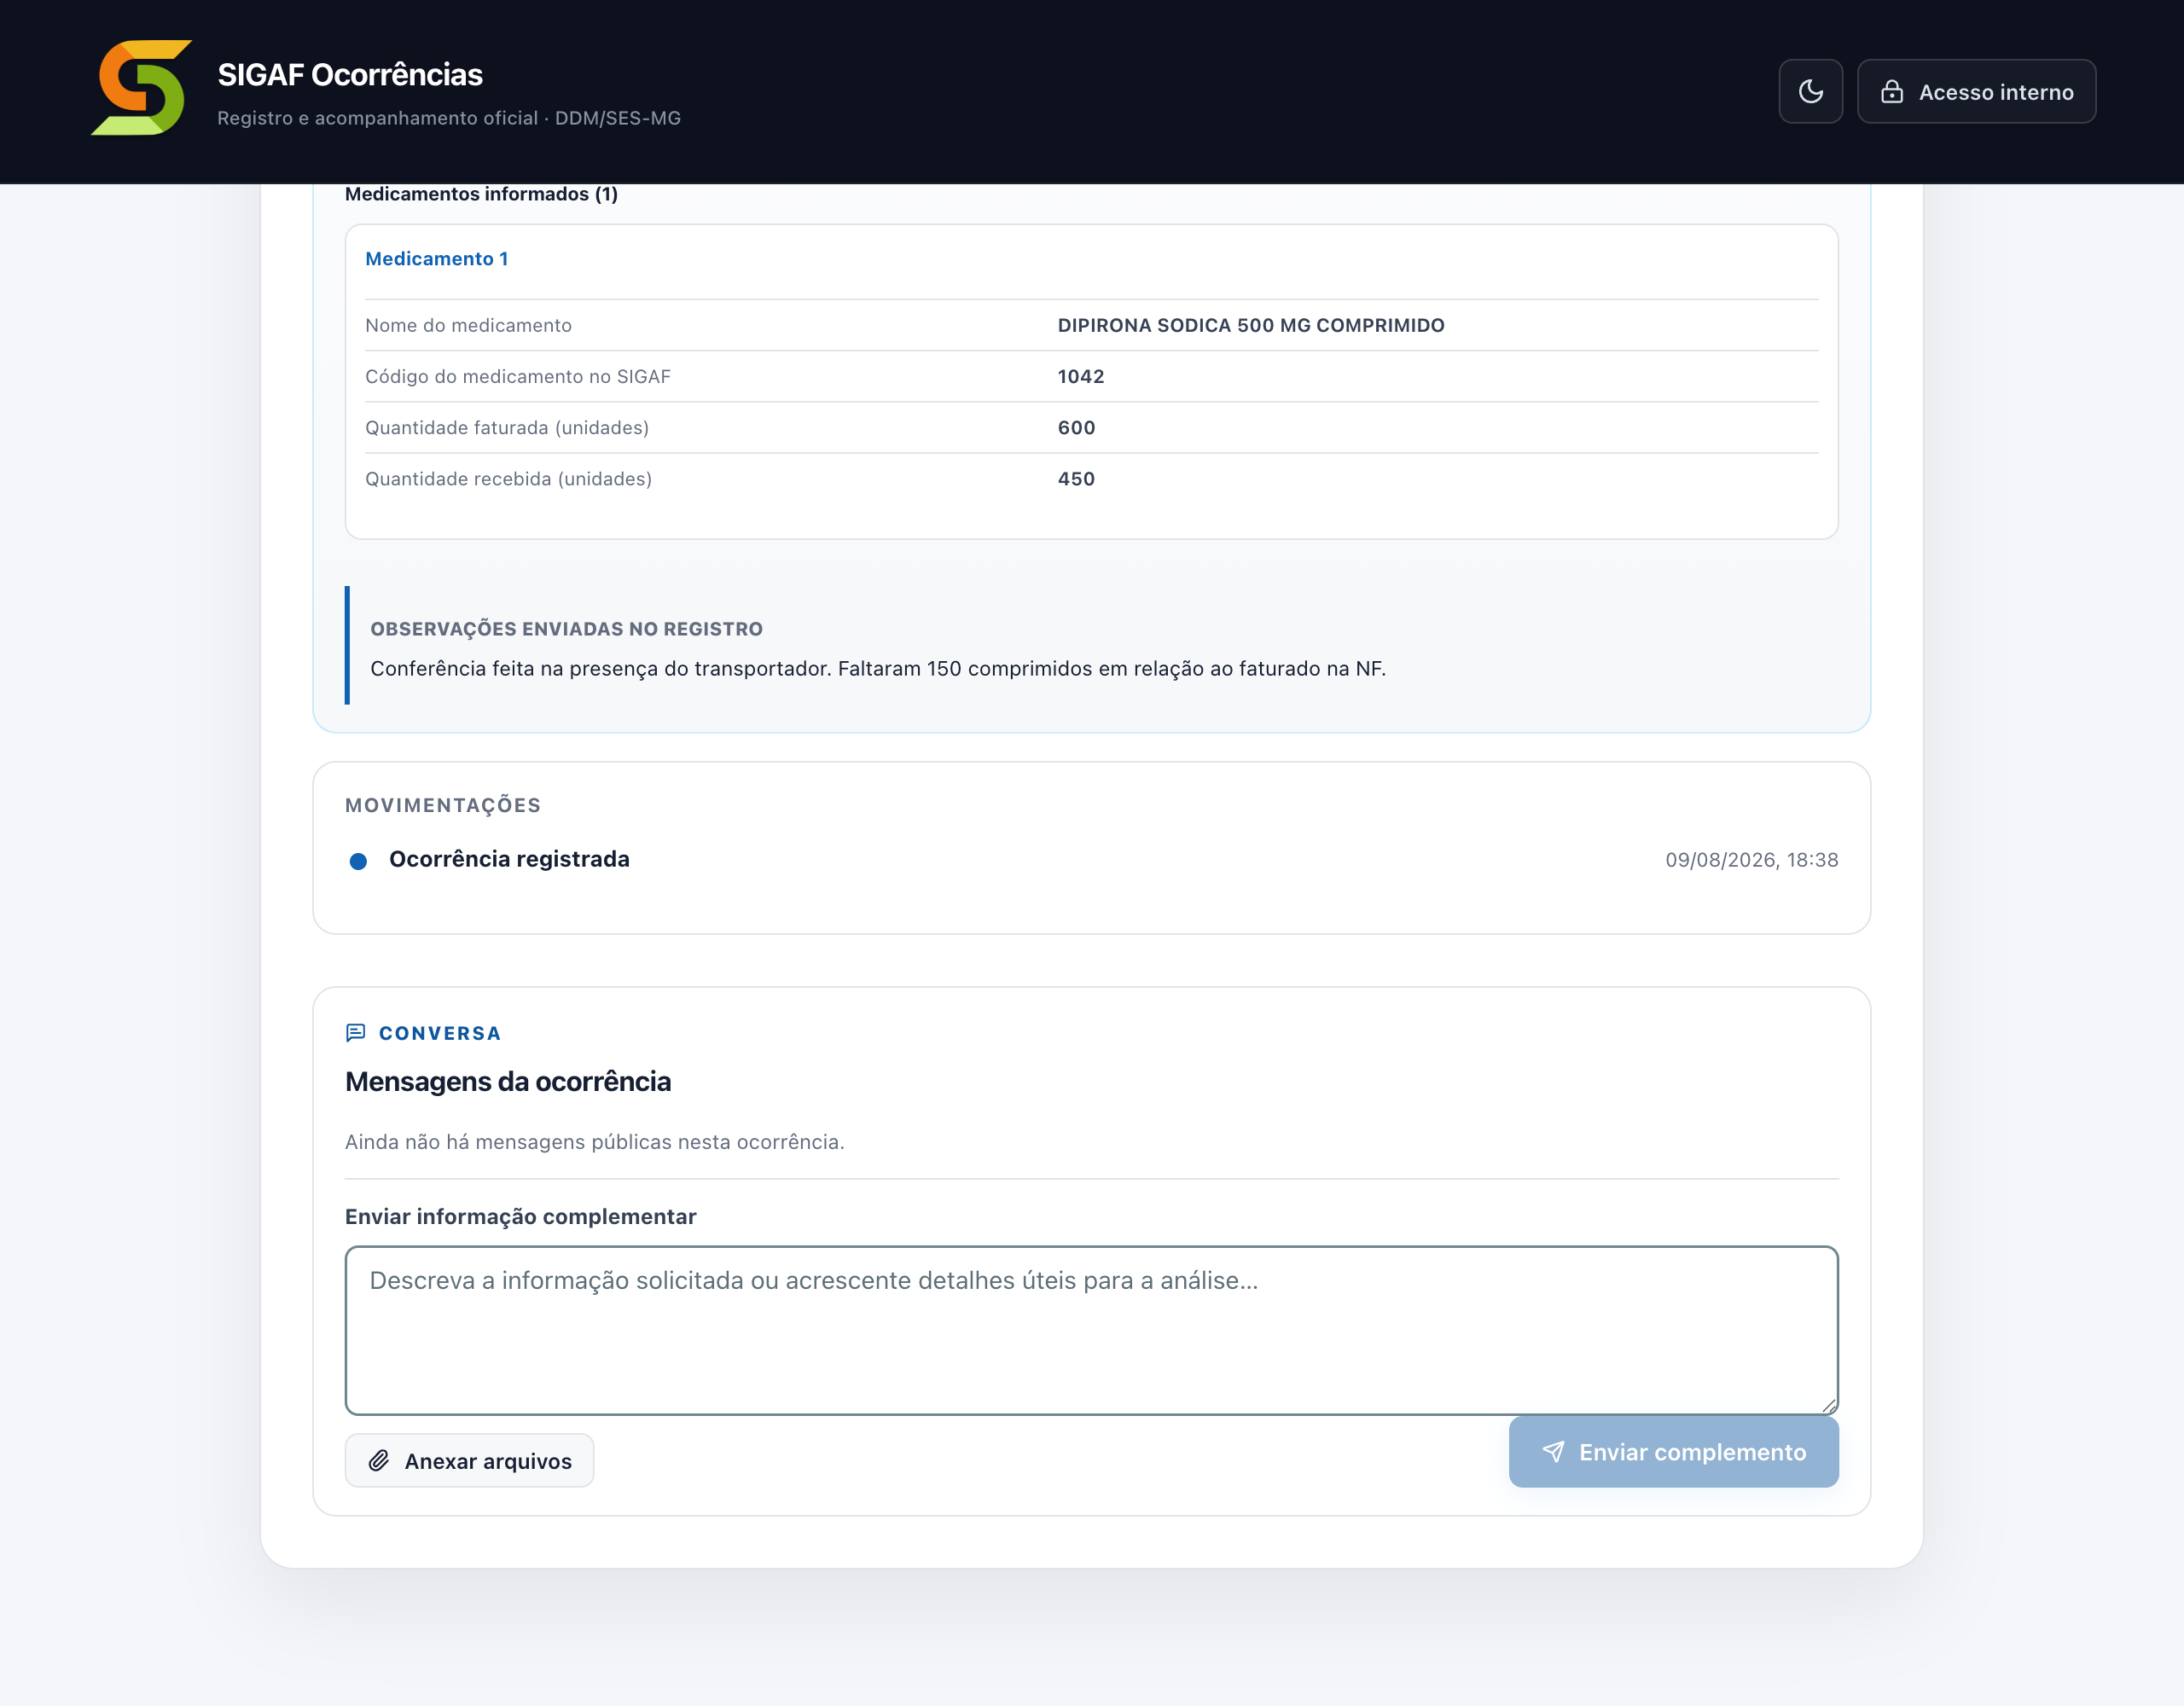The image size is (2184, 1706).
Task: Click the Enviar complemento button
Action: coord(1673,1452)
